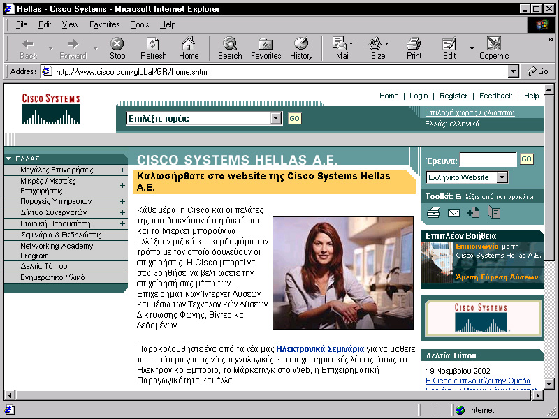Open 'Ενημερωτικό Υλικό' in the sidebar
Viewport: 559px width, 419px height.
point(52,277)
